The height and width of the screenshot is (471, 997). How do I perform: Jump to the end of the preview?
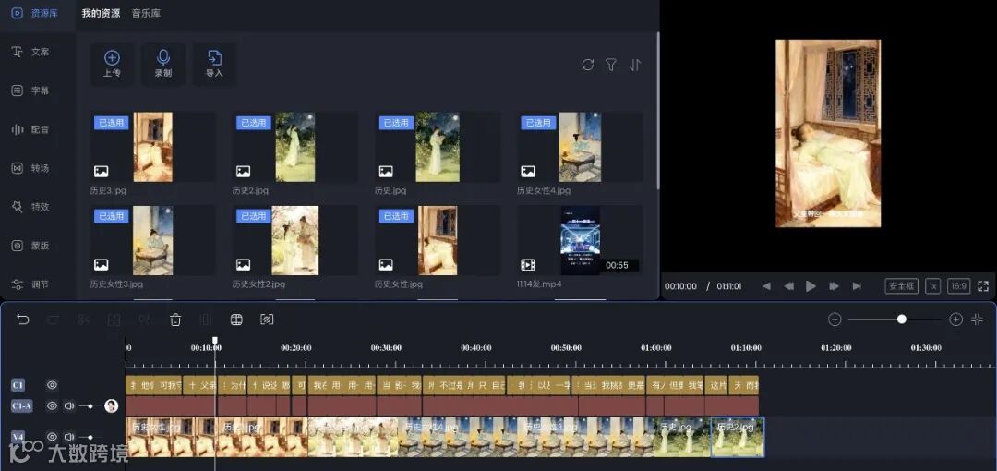click(857, 286)
